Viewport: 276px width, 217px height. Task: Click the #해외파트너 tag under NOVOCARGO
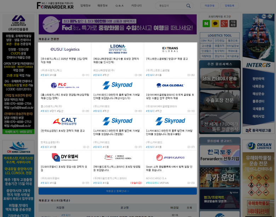click(153, 183)
